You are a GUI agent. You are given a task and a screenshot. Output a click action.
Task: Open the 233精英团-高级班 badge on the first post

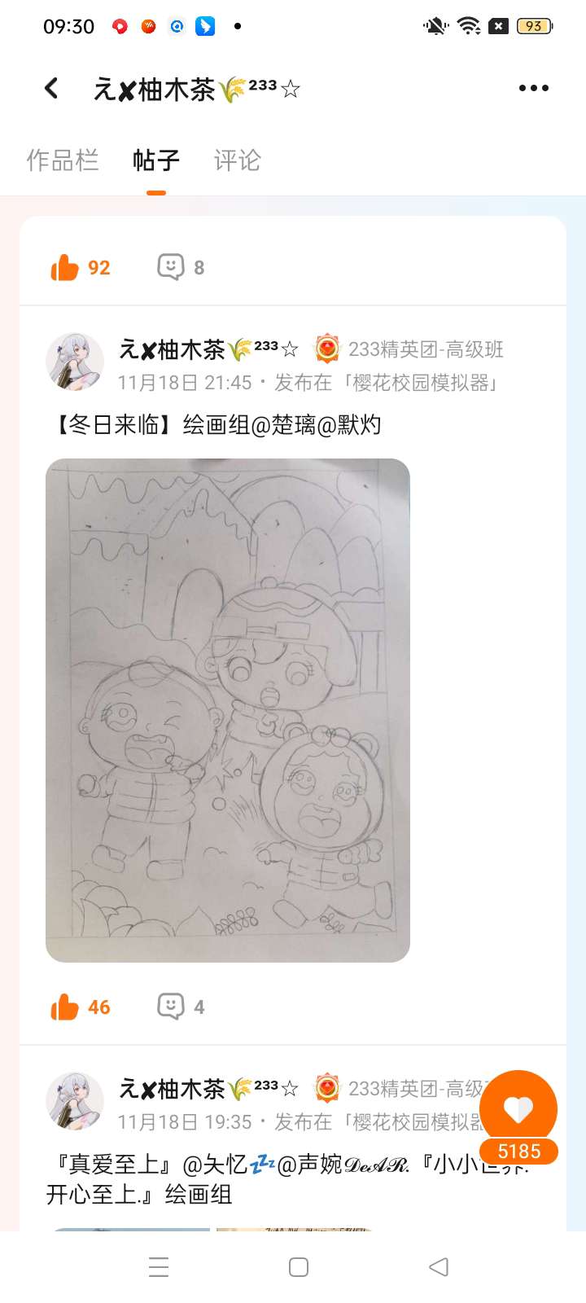pyautogui.click(x=409, y=349)
